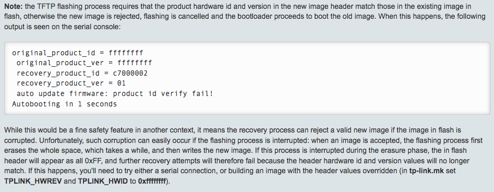Click the 'recovery_product_id = c7000002' line
This screenshot has height=192, width=494.
click(82, 74)
